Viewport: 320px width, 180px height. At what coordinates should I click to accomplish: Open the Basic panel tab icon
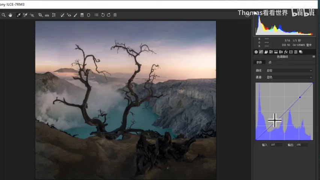point(256,52)
